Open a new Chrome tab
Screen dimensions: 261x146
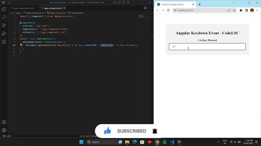point(199,4)
